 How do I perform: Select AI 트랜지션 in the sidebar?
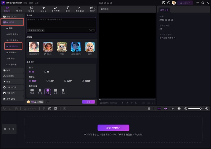tap(12, 52)
